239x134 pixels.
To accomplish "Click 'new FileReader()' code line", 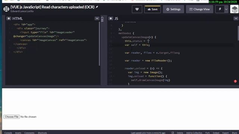I will tap(148, 61).
